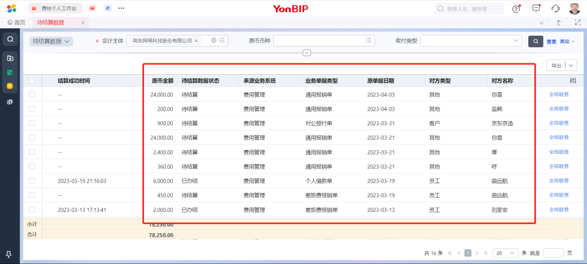Open the colorful app launcher icon
The height and width of the screenshot is (264, 587).
coord(11,8)
